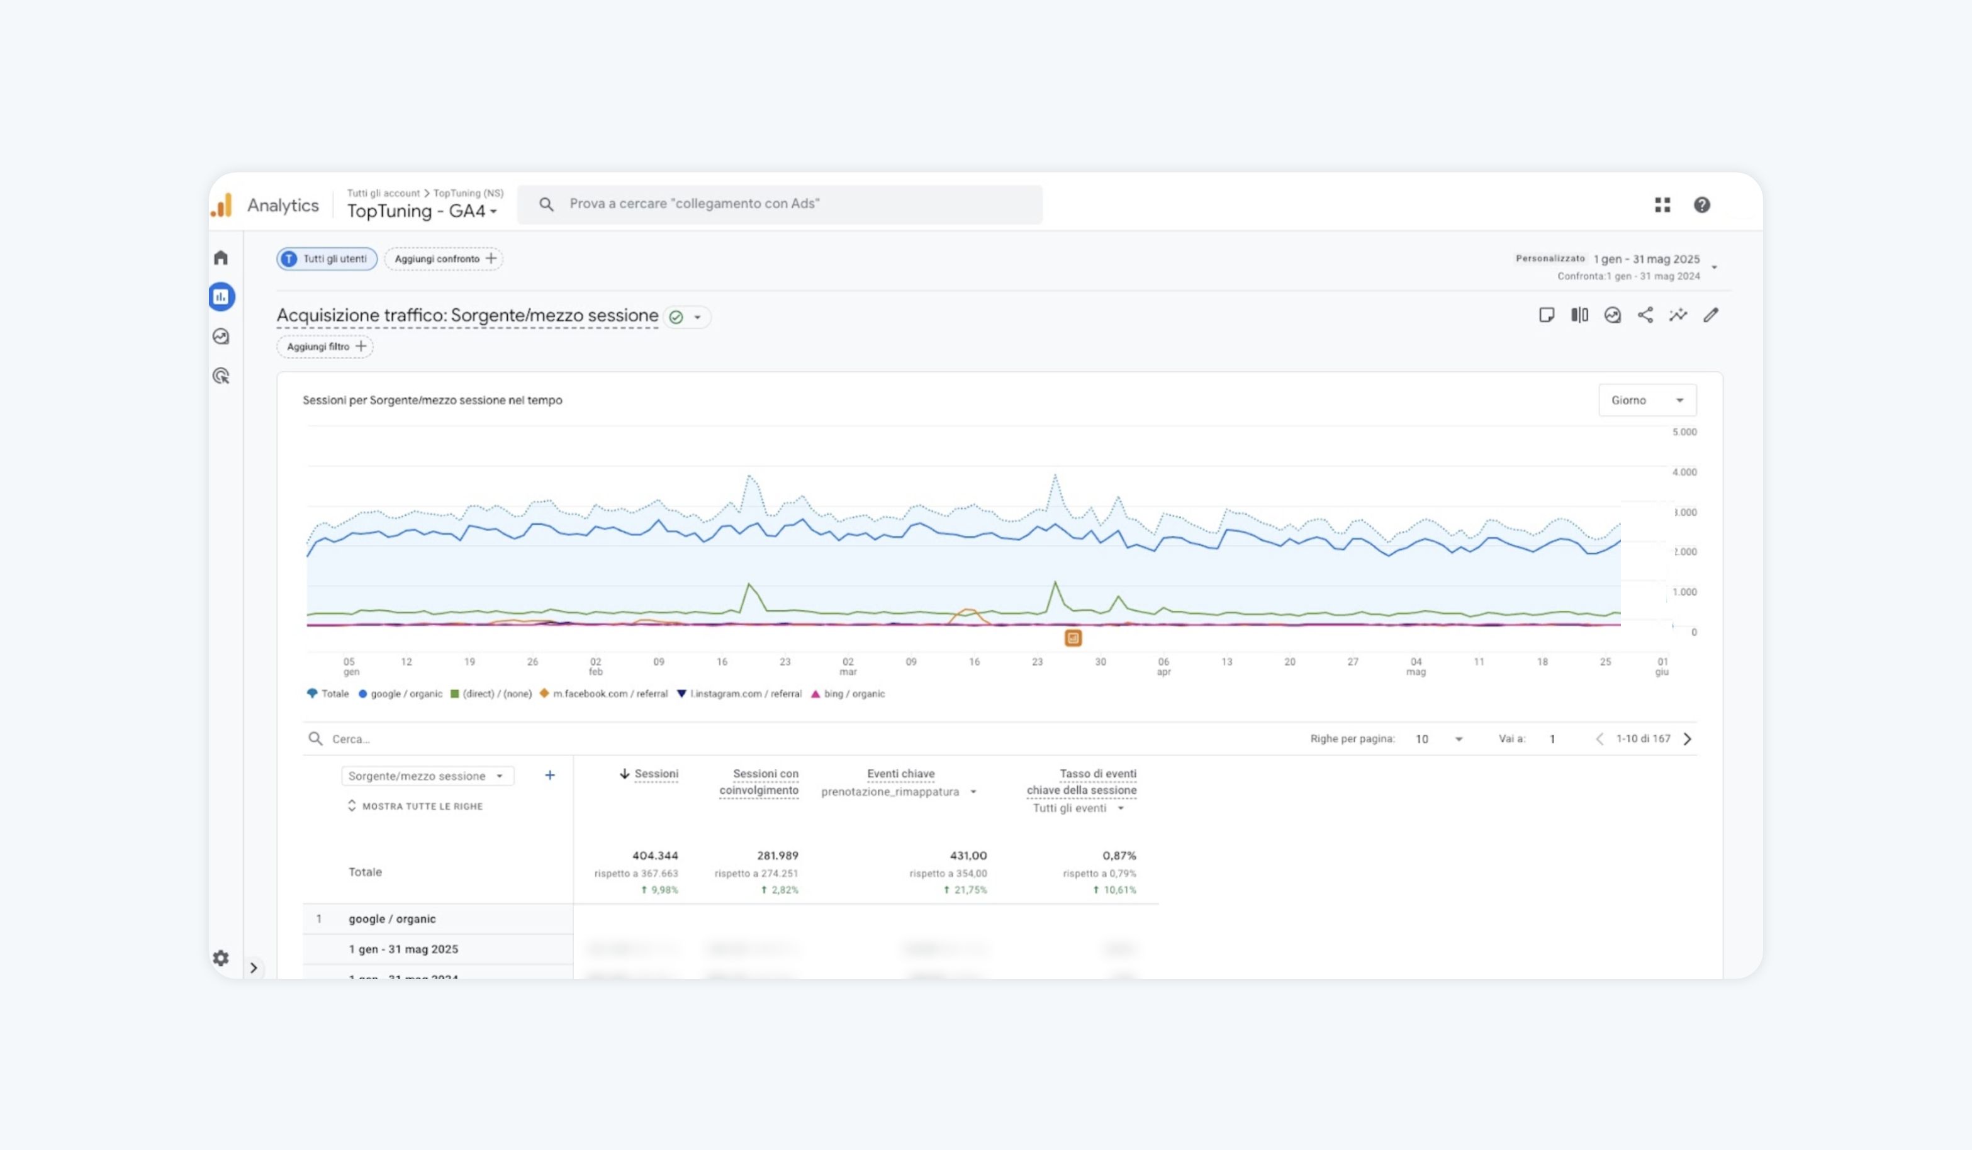Sort by the Sessioni column header

(x=655, y=774)
